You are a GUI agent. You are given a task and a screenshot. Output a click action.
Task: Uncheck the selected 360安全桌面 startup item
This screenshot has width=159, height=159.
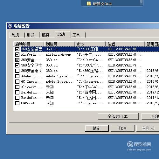[17, 49]
